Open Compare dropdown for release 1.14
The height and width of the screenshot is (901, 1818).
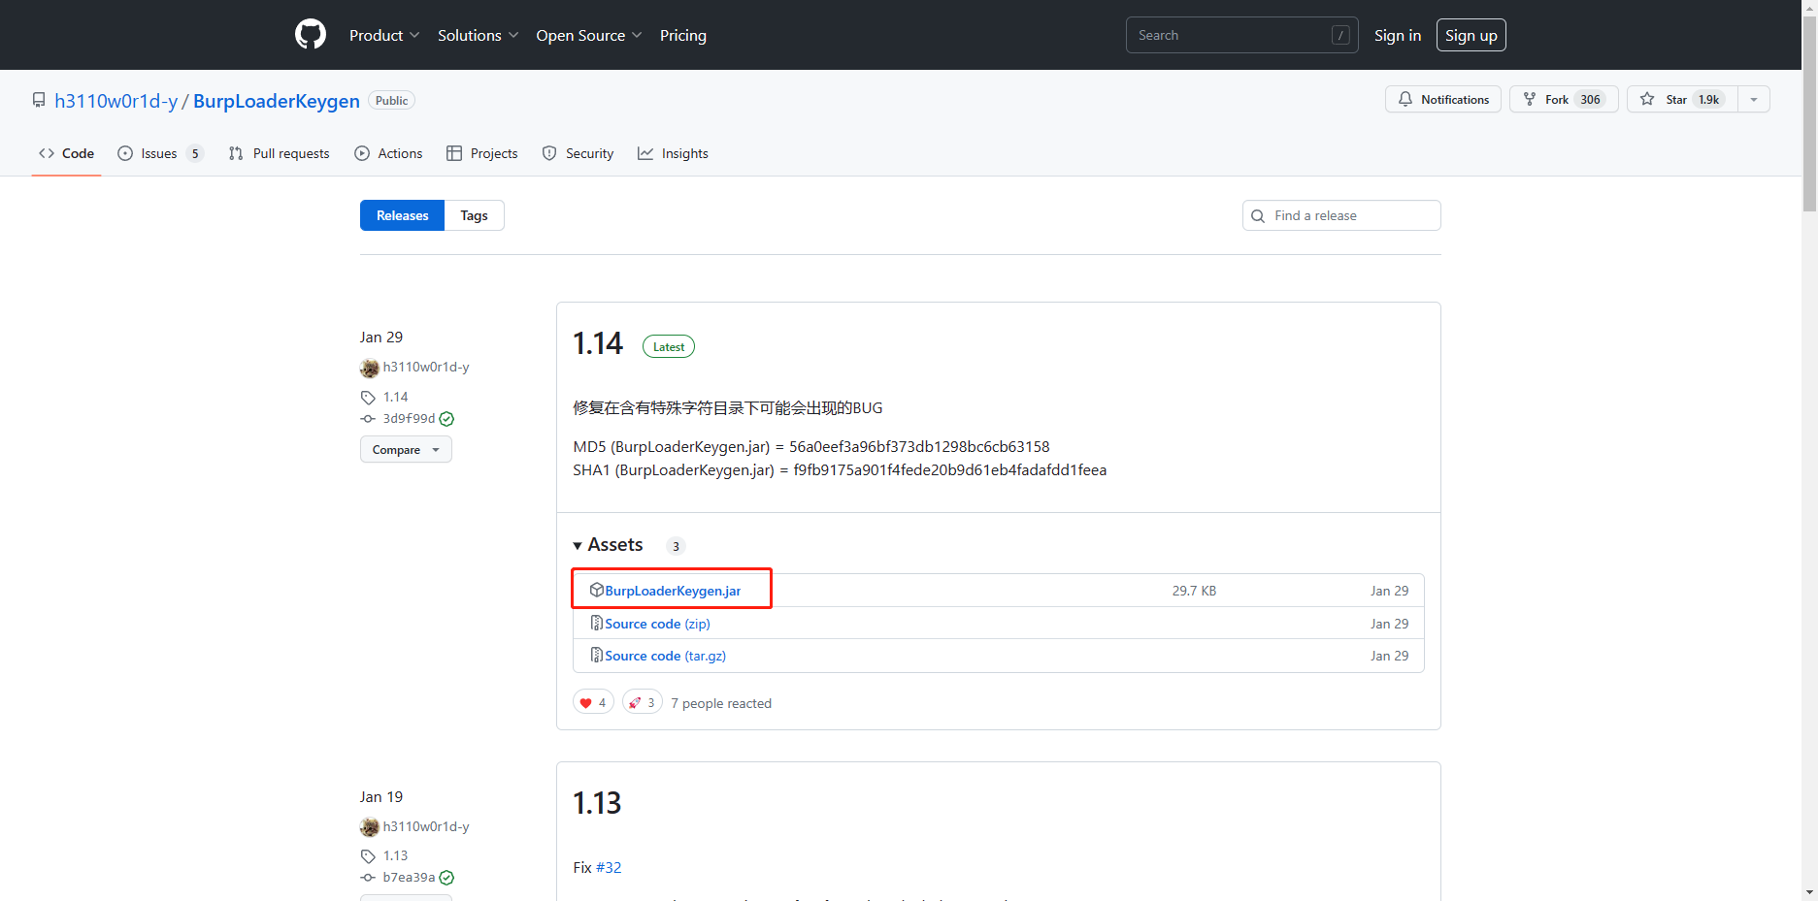click(406, 449)
